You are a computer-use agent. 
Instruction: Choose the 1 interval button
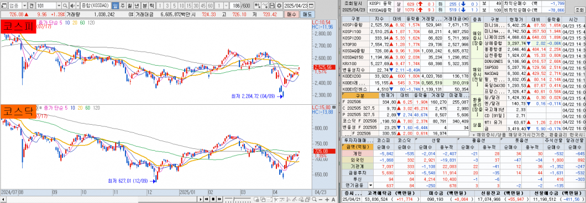pyautogui.click(x=160, y=6)
